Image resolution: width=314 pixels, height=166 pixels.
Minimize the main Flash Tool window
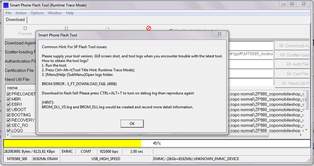tap(284, 4)
